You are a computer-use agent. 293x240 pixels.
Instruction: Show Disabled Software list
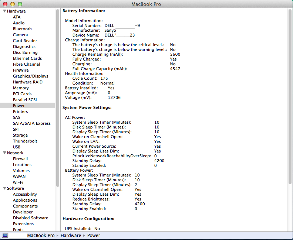[30, 218]
